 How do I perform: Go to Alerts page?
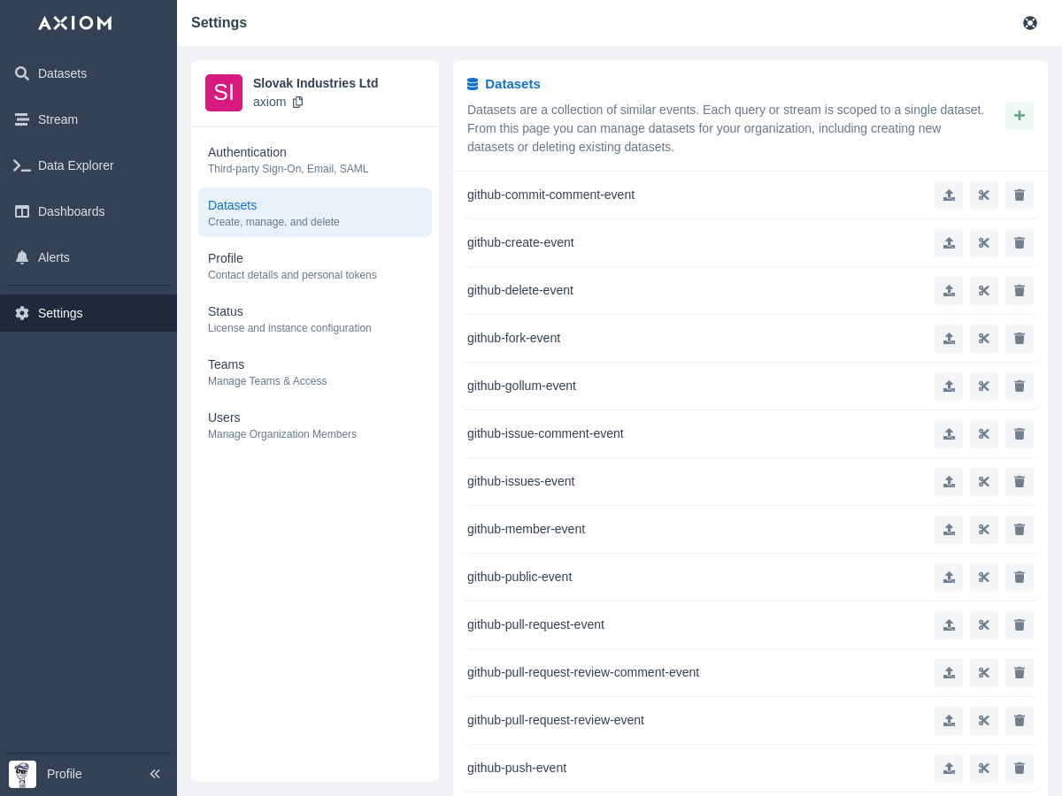[x=53, y=257]
